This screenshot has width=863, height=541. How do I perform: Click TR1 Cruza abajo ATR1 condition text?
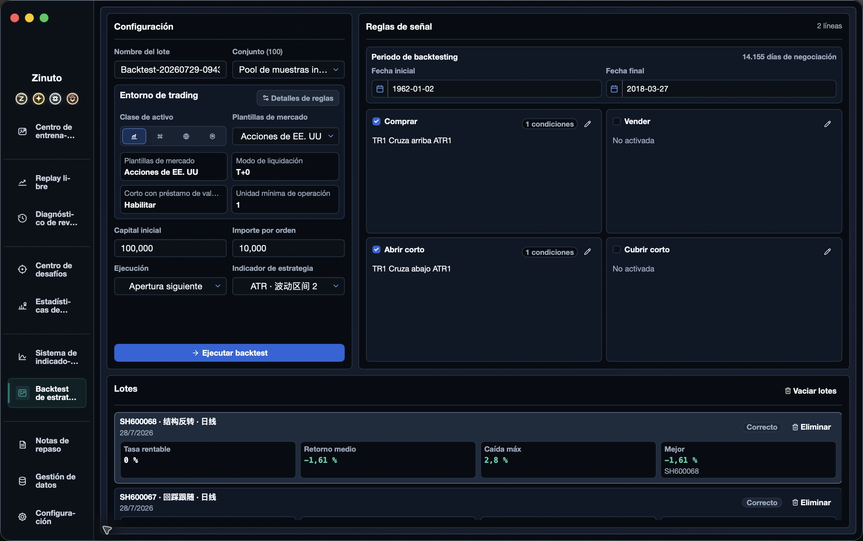[411, 268]
